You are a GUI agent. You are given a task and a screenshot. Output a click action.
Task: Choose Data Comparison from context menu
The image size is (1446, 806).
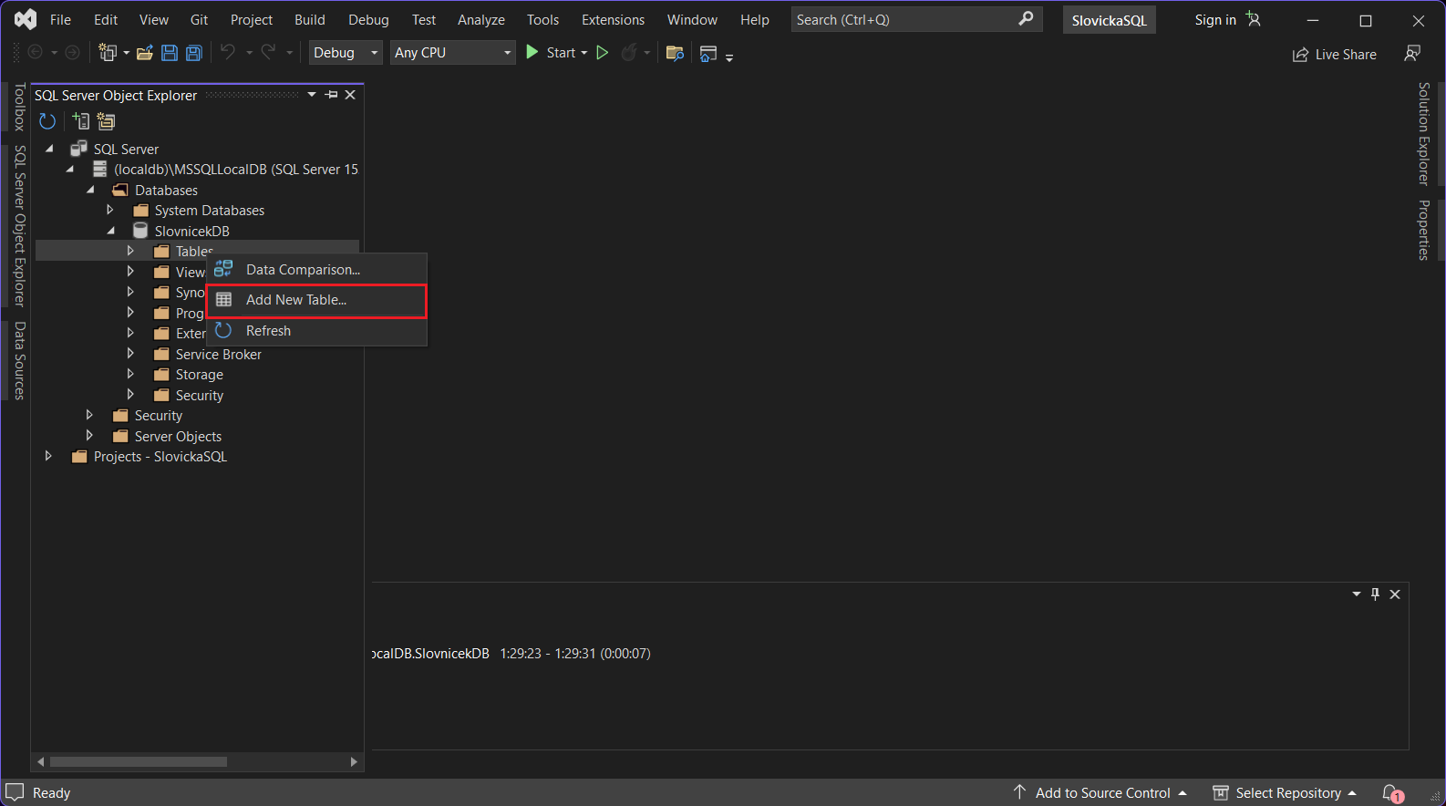coord(303,270)
